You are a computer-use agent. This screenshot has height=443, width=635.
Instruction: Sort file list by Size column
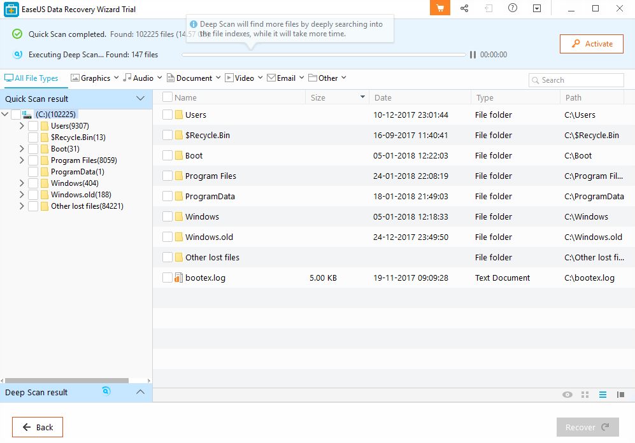[338, 97]
